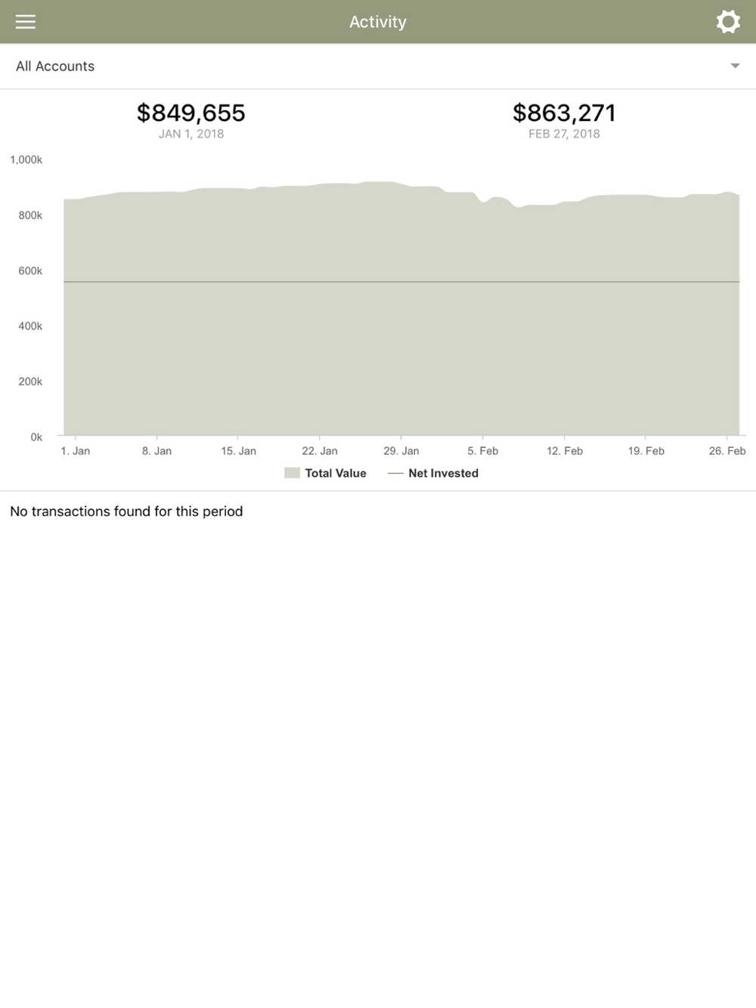Click the Total Value legend color swatch

pyautogui.click(x=292, y=473)
